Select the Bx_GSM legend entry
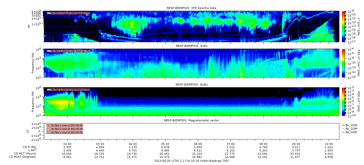The height and width of the screenshot is (165, 364). tap(349, 125)
